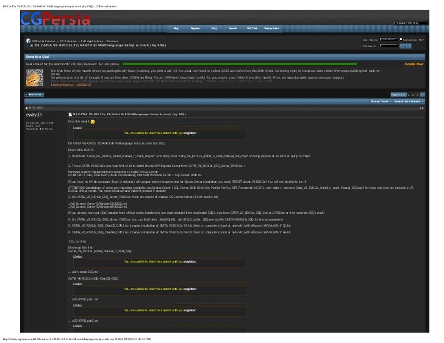The width and height of the screenshot is (444, 343).
Task: Click the Log in button
Action: [x=405, y=46]
